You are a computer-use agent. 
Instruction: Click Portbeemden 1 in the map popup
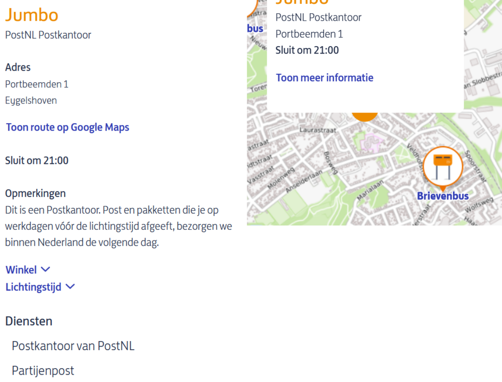(309, 34)
